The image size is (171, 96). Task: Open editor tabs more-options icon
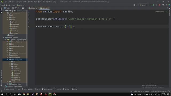click(x=167, y=8)
